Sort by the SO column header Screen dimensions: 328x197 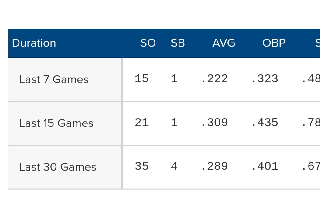click(148, 43)
